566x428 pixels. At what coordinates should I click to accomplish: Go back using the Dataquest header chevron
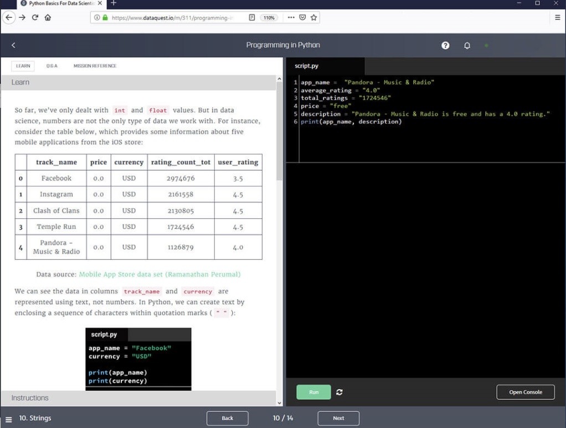click(x=13, y=45)
